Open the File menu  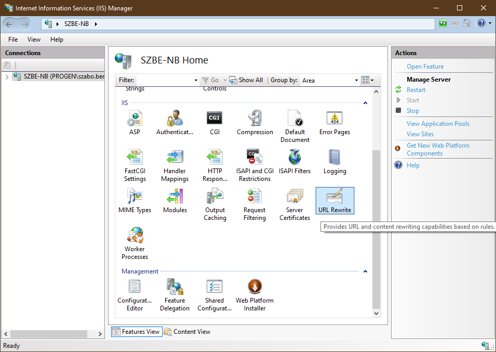click(x=13, y=39)
